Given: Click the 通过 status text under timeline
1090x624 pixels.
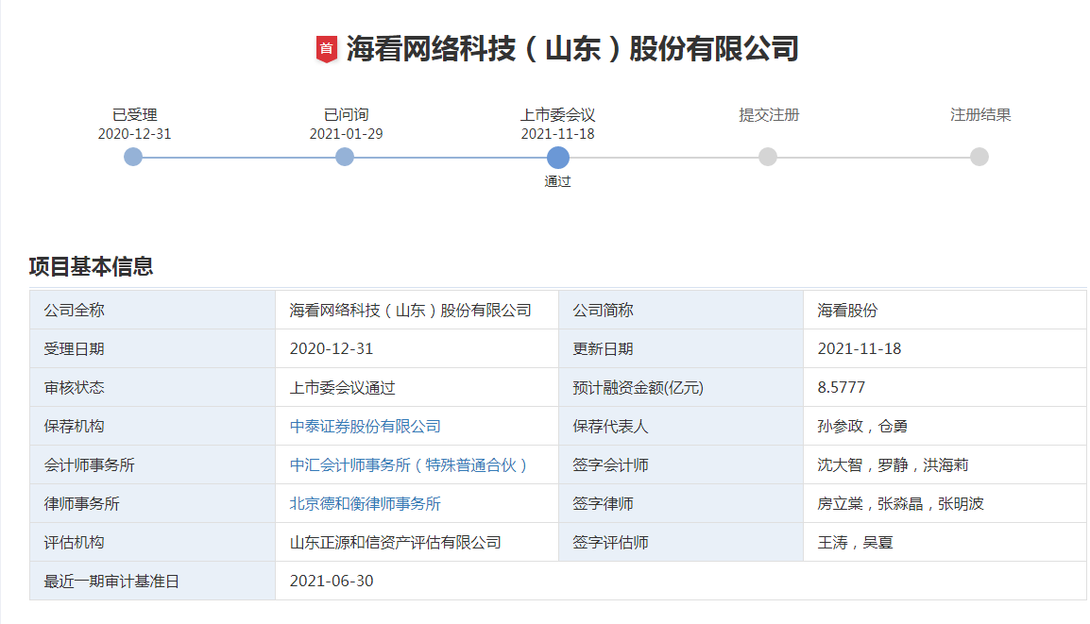Looking at the screenshot, I should 557,181.
